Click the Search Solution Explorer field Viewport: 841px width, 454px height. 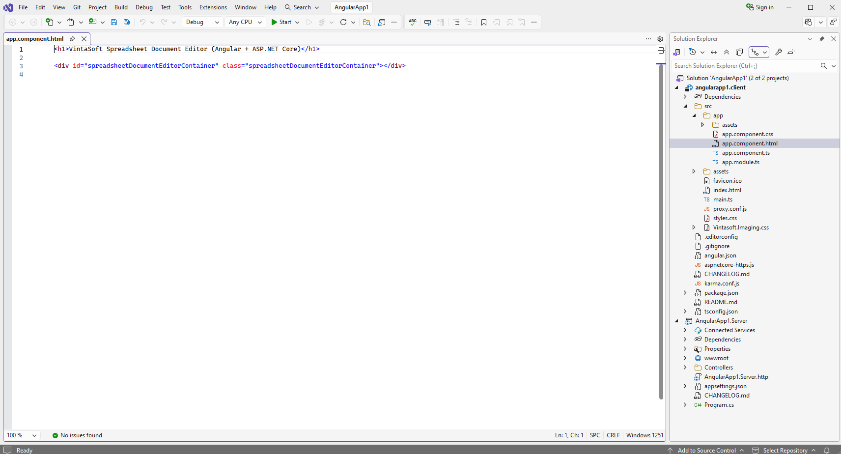[744, 66]
